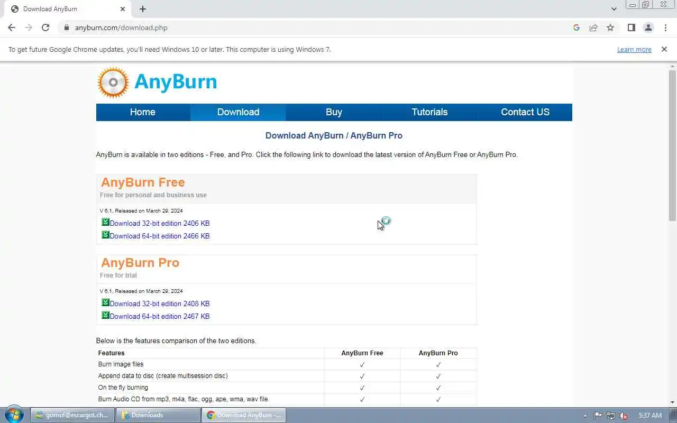Click the Chrome Download AnyBurn taskbar button
Image resolution: width=677 pixels, height=423 pixels.
(244, 415)
